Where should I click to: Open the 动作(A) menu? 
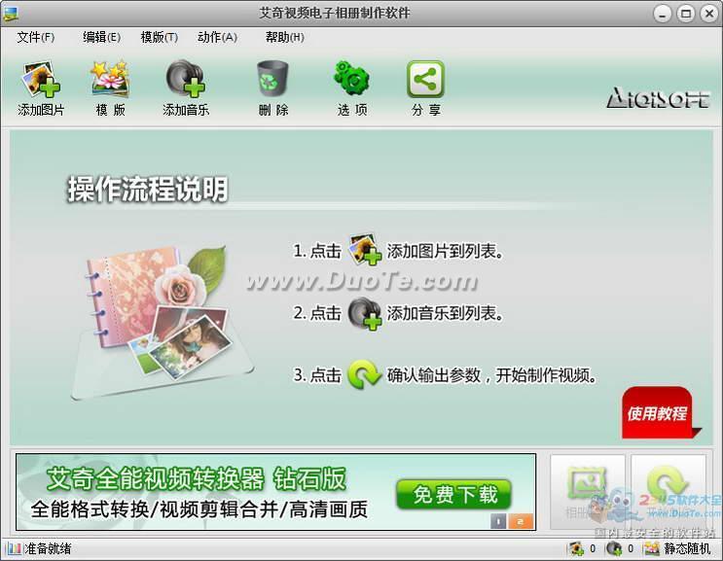coord(217,37)
